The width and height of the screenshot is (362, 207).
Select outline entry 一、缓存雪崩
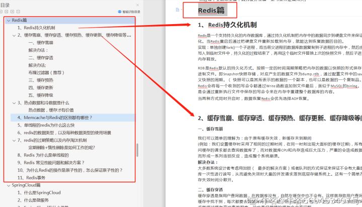coord(41,43)
